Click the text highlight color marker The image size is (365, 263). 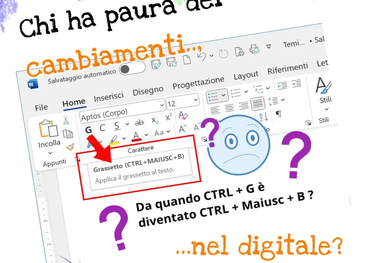(114, 140)
